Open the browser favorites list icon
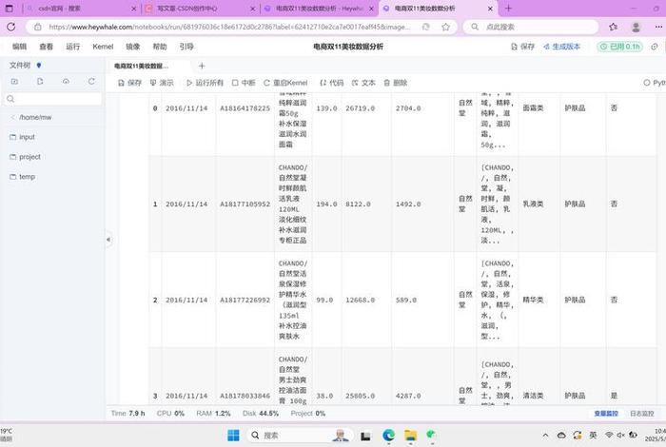Image resolution: width=666 pixels, height=447 pixels. [613, 27]
